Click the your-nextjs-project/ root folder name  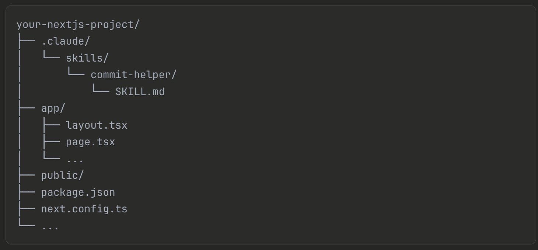coord(78,25)
